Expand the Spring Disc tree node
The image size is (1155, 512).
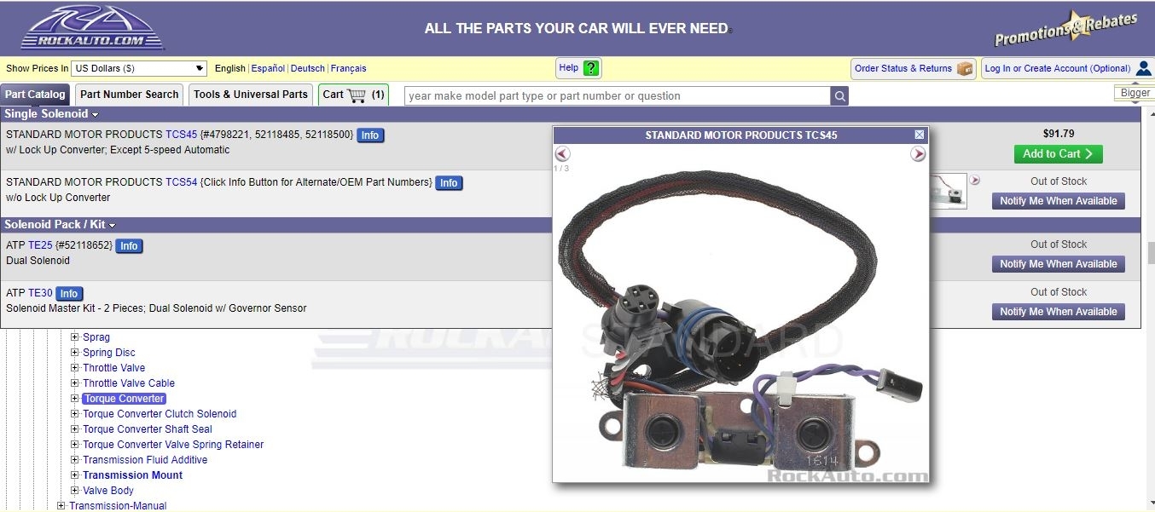tap(75, 353)
